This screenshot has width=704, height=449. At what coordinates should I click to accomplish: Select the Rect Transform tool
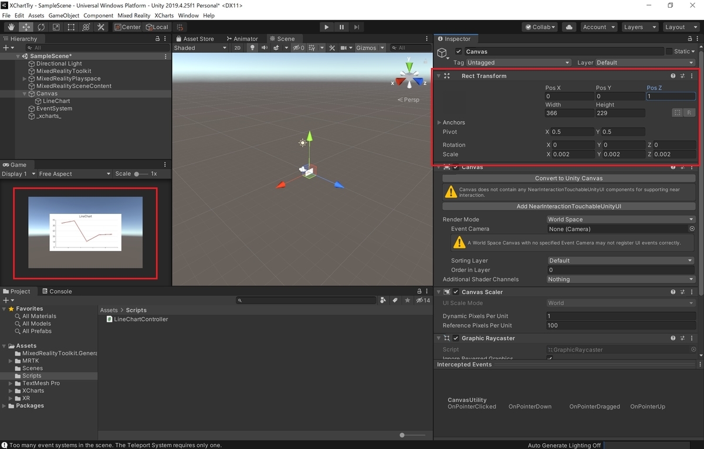71,26
